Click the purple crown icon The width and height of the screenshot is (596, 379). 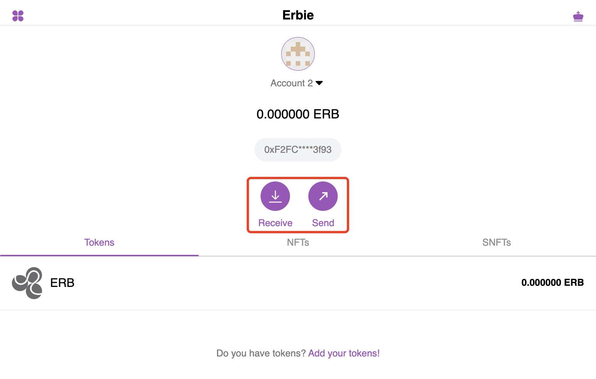coord(578,16)
